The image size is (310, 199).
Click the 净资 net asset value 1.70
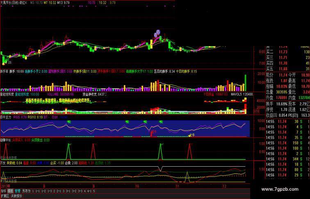[284, 110]
